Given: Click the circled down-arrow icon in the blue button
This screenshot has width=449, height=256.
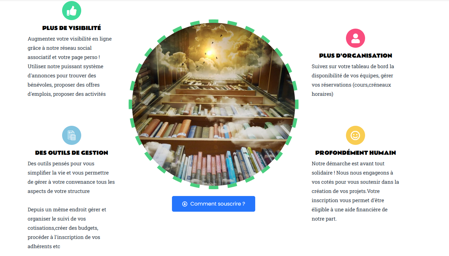Looking at the screenshot, I should (185, 204).
